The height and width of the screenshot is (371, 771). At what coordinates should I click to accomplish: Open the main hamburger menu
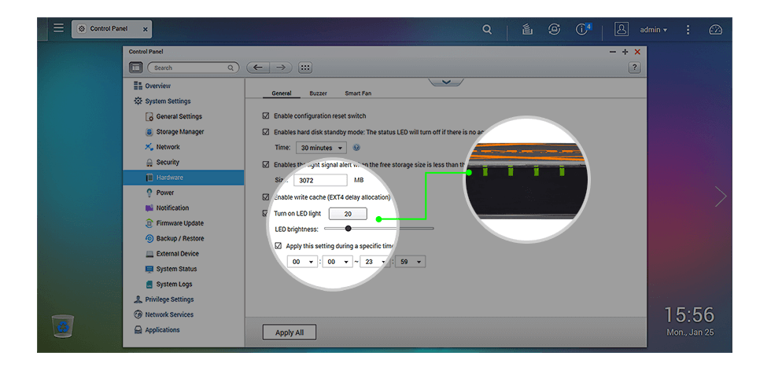tap(58, 28)
